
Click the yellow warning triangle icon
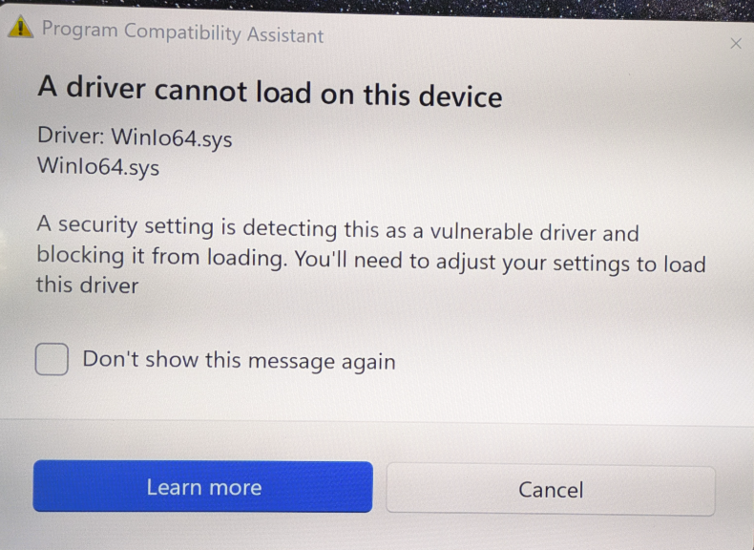tap(20, 27)
